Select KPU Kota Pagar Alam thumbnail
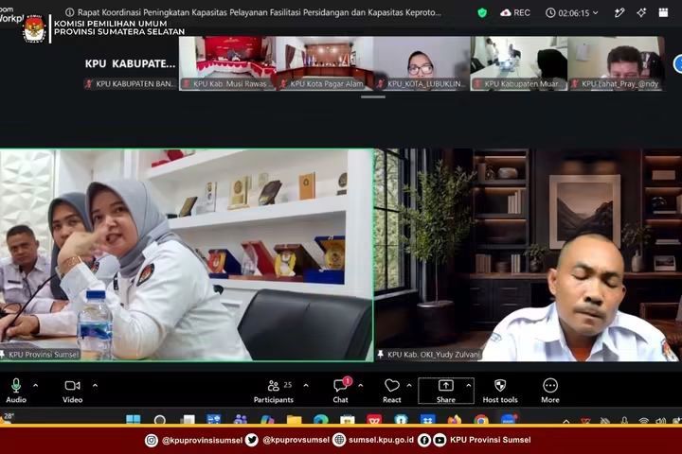Viewport: 682px width, 454px height. [x=325, y=63]
